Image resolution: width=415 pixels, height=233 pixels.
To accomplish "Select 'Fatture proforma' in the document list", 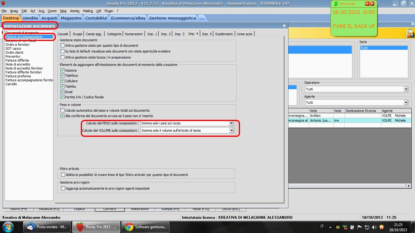I will click(x=18, y=76).
